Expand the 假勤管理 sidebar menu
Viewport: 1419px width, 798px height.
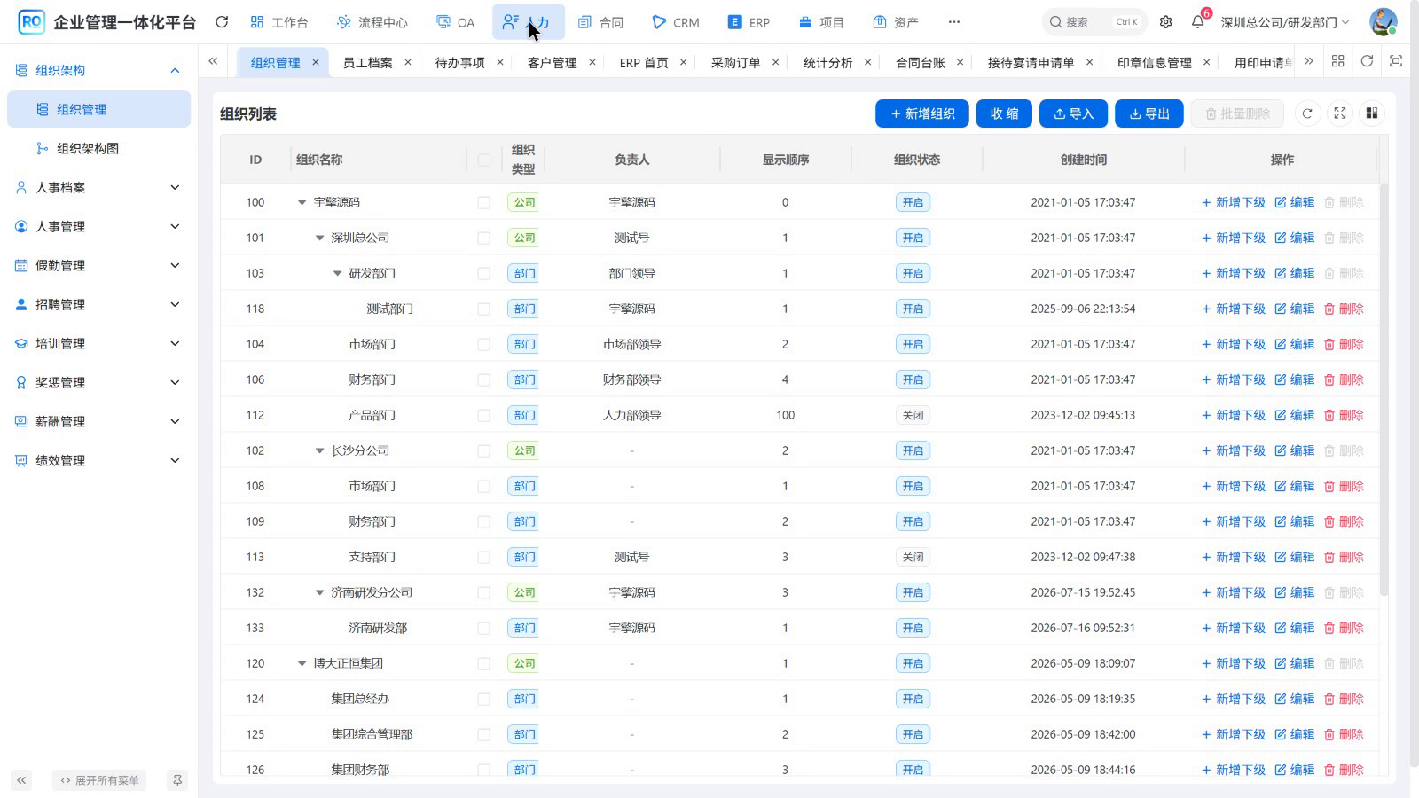[98, 265]
